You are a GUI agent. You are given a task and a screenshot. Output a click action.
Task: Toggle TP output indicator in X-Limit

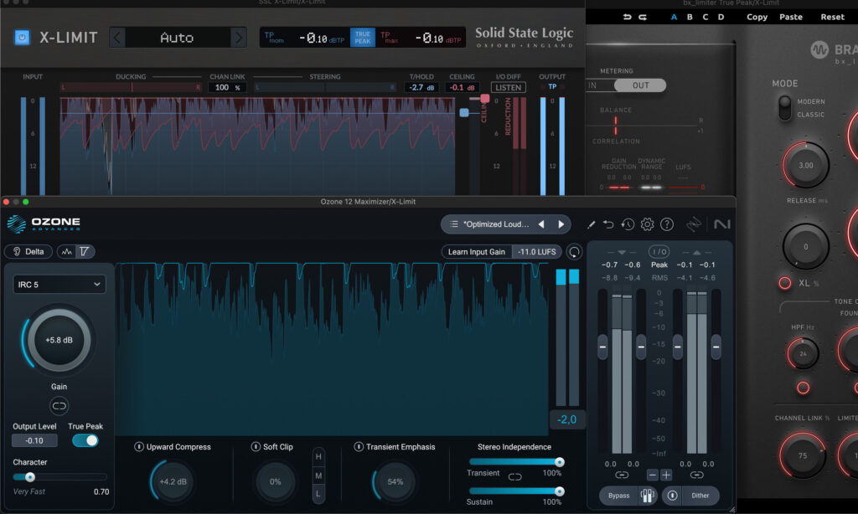pos(552,86)
